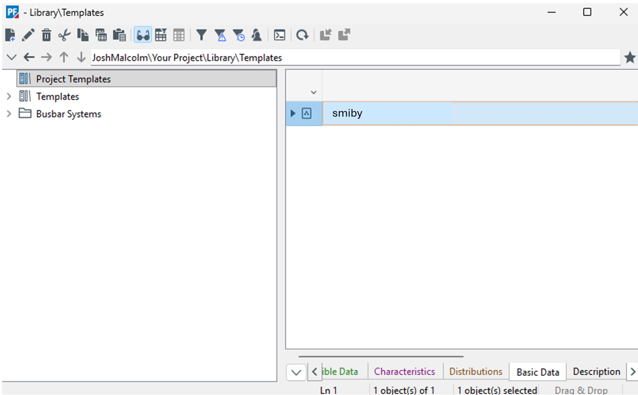Click the Refresh circular arrow icon

click(302, 35)
